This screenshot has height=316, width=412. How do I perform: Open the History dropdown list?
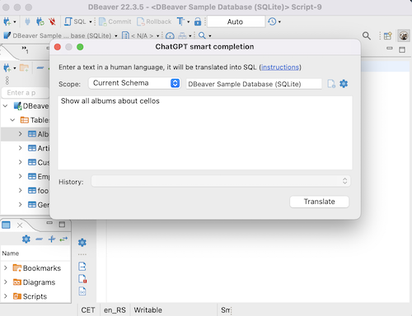pos(221,181)
